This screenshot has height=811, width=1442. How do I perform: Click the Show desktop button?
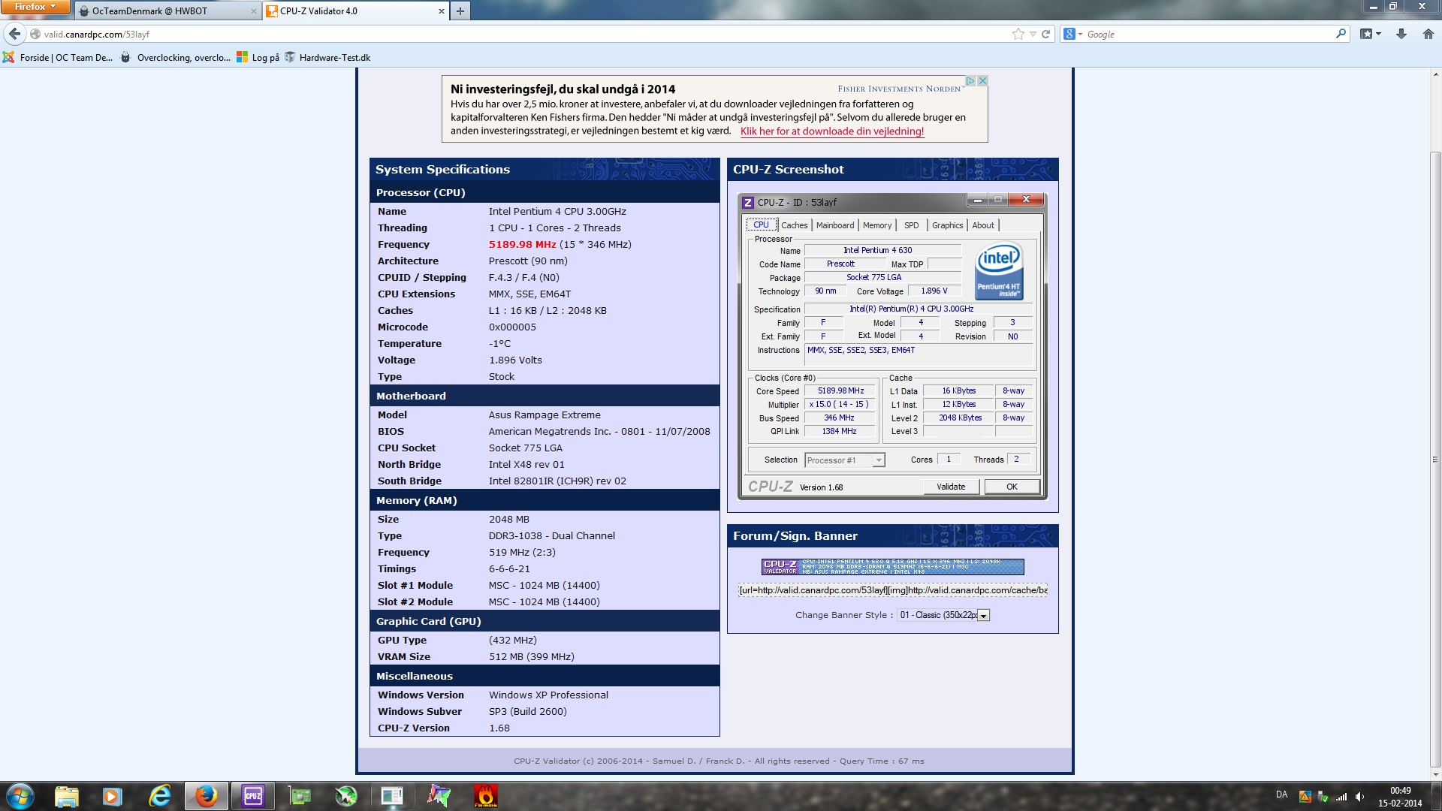(1437, 796)
